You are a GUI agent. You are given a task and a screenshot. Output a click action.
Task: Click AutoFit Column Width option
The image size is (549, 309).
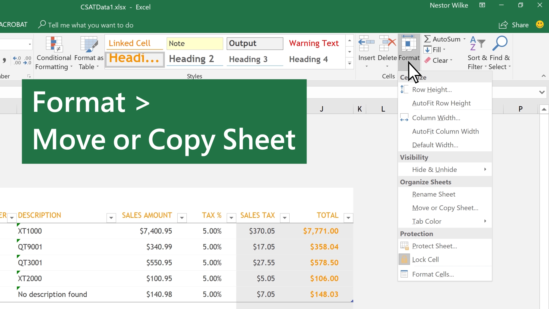[445, 131]
